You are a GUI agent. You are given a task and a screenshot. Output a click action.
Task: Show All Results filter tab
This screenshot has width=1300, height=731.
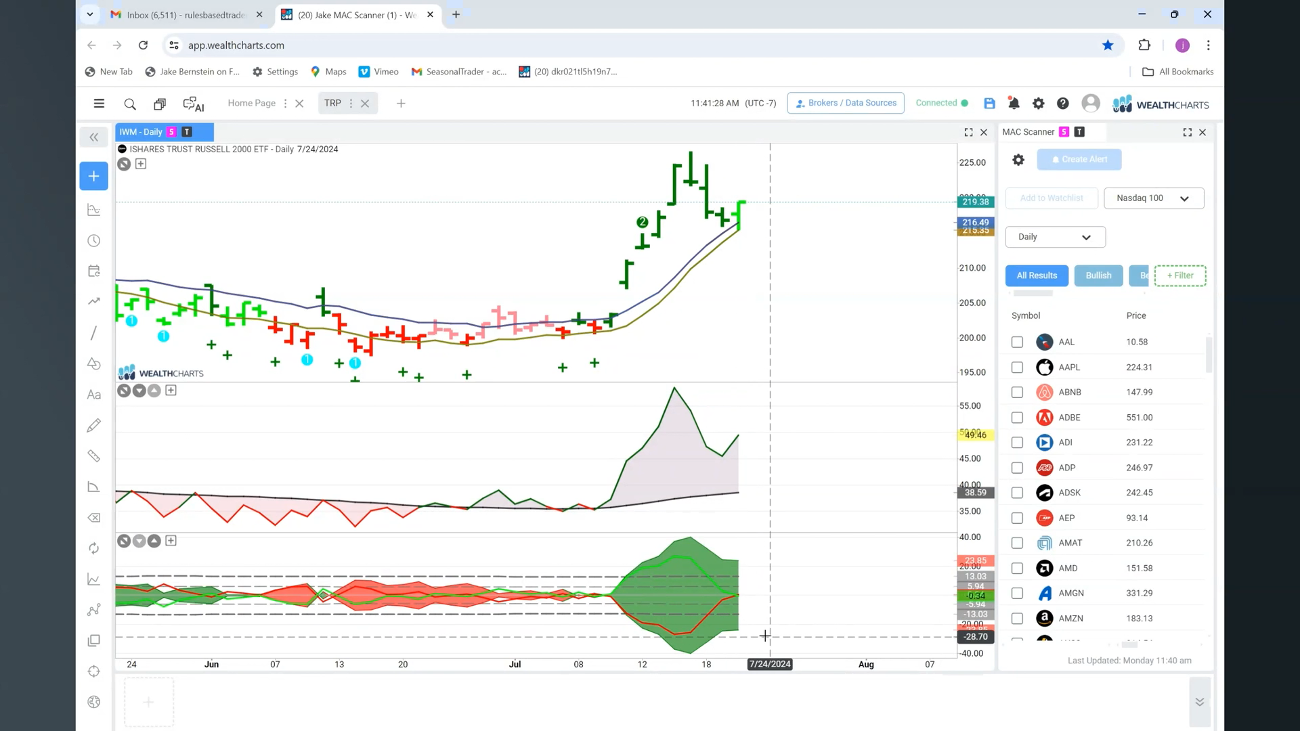tap(1037, 275)
